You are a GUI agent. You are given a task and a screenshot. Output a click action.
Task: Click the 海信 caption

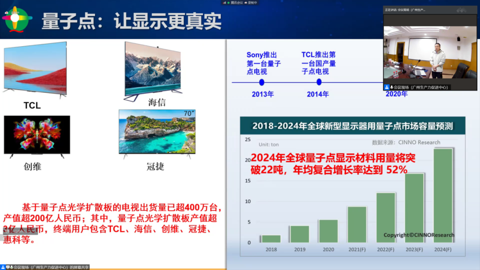[x=157, y=103]
